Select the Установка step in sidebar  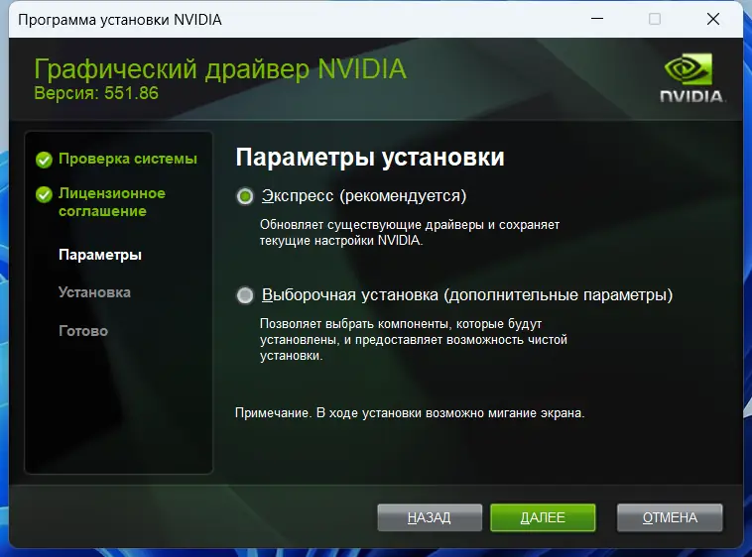(94, 292)
